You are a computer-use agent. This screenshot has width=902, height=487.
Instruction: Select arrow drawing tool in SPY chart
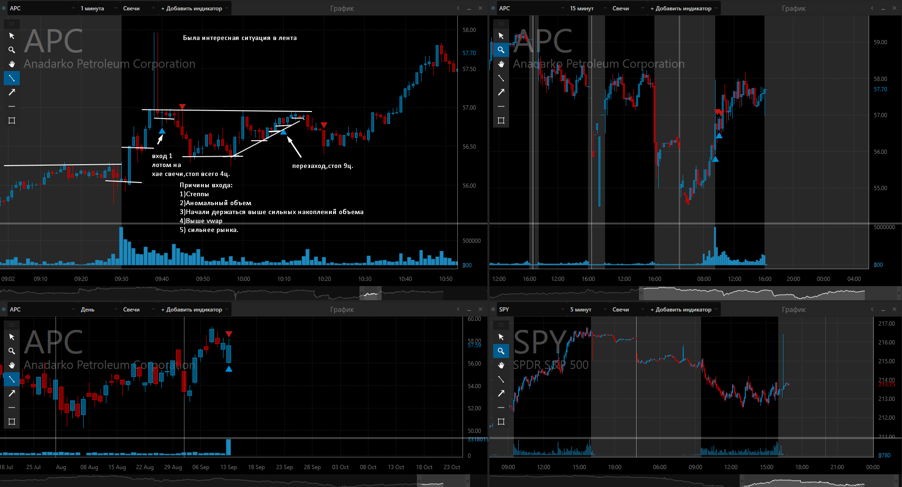[x=501, y=393]
